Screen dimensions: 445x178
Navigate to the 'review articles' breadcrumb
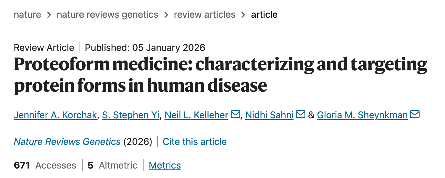[x=204, y=14]
